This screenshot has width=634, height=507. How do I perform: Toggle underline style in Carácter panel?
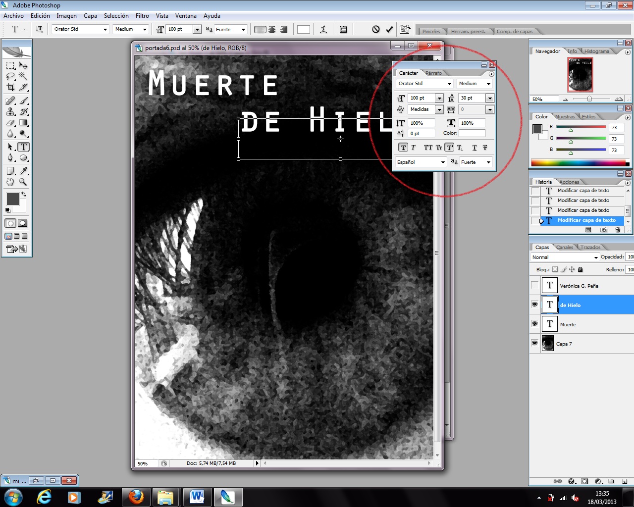point(474,148)
